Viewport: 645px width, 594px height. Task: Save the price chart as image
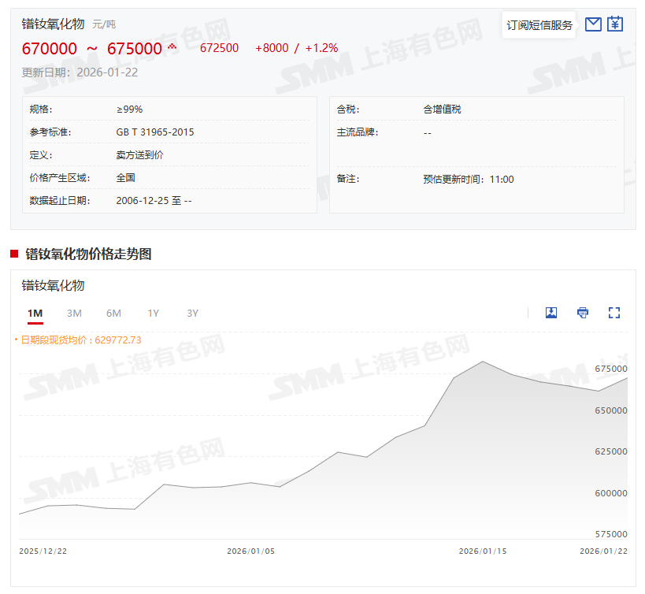coord(551,313)
